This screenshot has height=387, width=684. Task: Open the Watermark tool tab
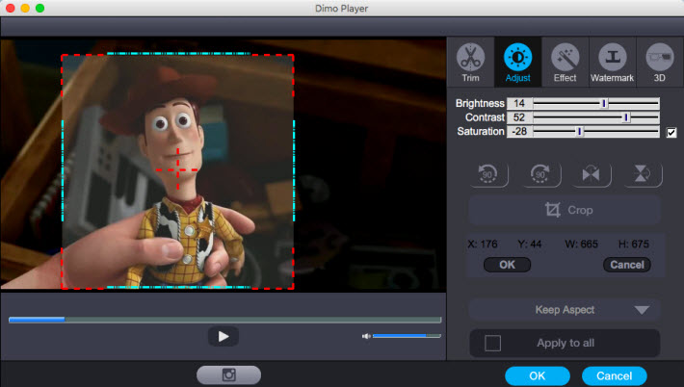pyautogui.click(x=612, y=62)
